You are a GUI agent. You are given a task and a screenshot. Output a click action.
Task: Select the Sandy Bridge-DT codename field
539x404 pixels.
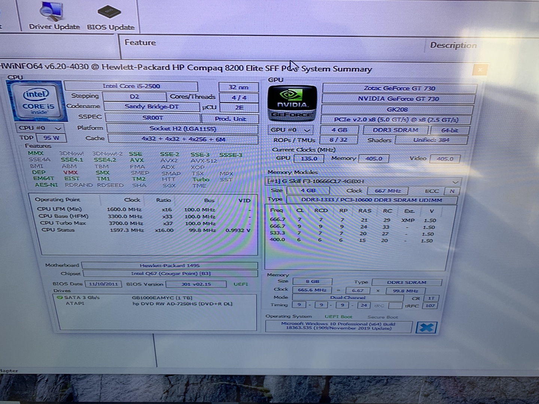(151, 107)
